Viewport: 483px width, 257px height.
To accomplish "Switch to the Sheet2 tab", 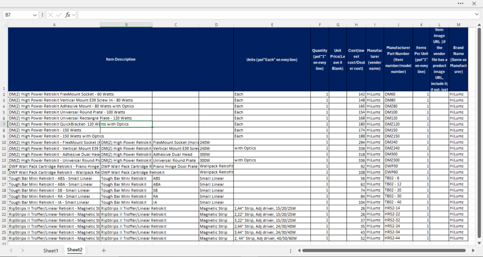I will 75,250.
